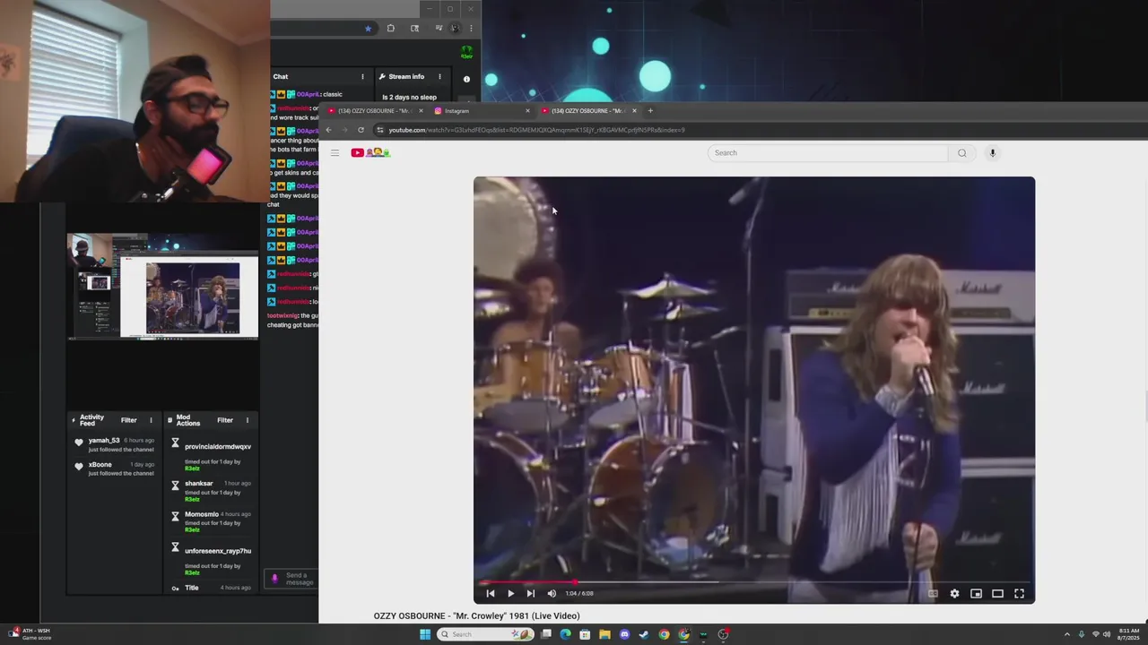This screenshot has width=1148, height=645.
Task: Open Steam from taskbar
Action: 644,634
